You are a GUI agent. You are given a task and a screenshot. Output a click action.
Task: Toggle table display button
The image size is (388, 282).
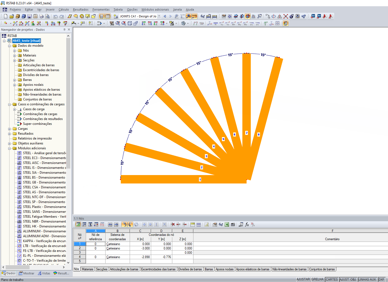pyautogui.click(x=108, y=16)
